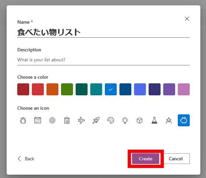Choose the orange color swatch
This screenshot has height=178, width=206.
tap(52, 89)
